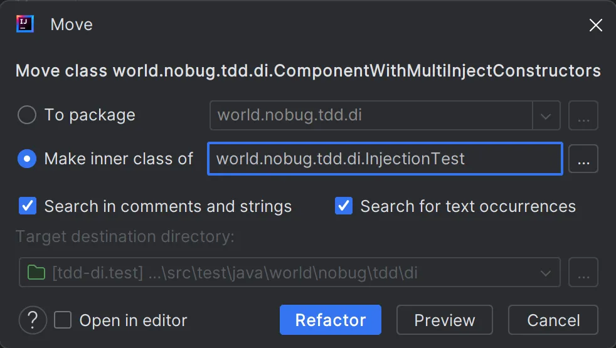Image resolution: width=616 pixels, height=348 pixels.
Task: Expand the To package dropdown arrow
Action: [546, 116]
